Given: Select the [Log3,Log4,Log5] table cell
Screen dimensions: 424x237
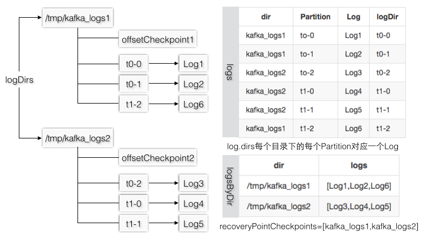Looking at the screenshot, I should click(x=359, y=207).
